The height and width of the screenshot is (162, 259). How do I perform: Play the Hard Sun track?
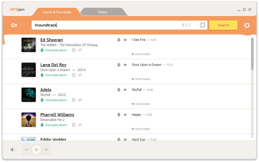click(126, 140)
